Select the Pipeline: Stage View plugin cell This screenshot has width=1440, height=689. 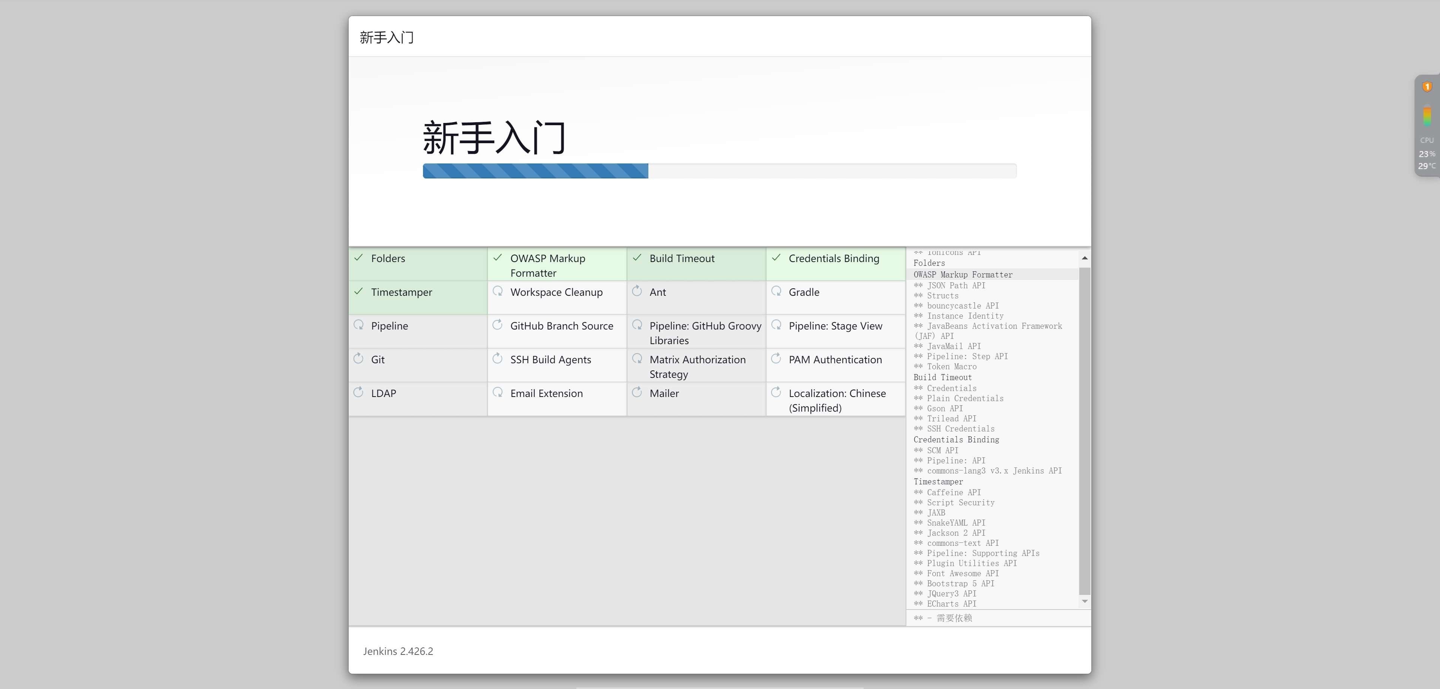(836, 331)
